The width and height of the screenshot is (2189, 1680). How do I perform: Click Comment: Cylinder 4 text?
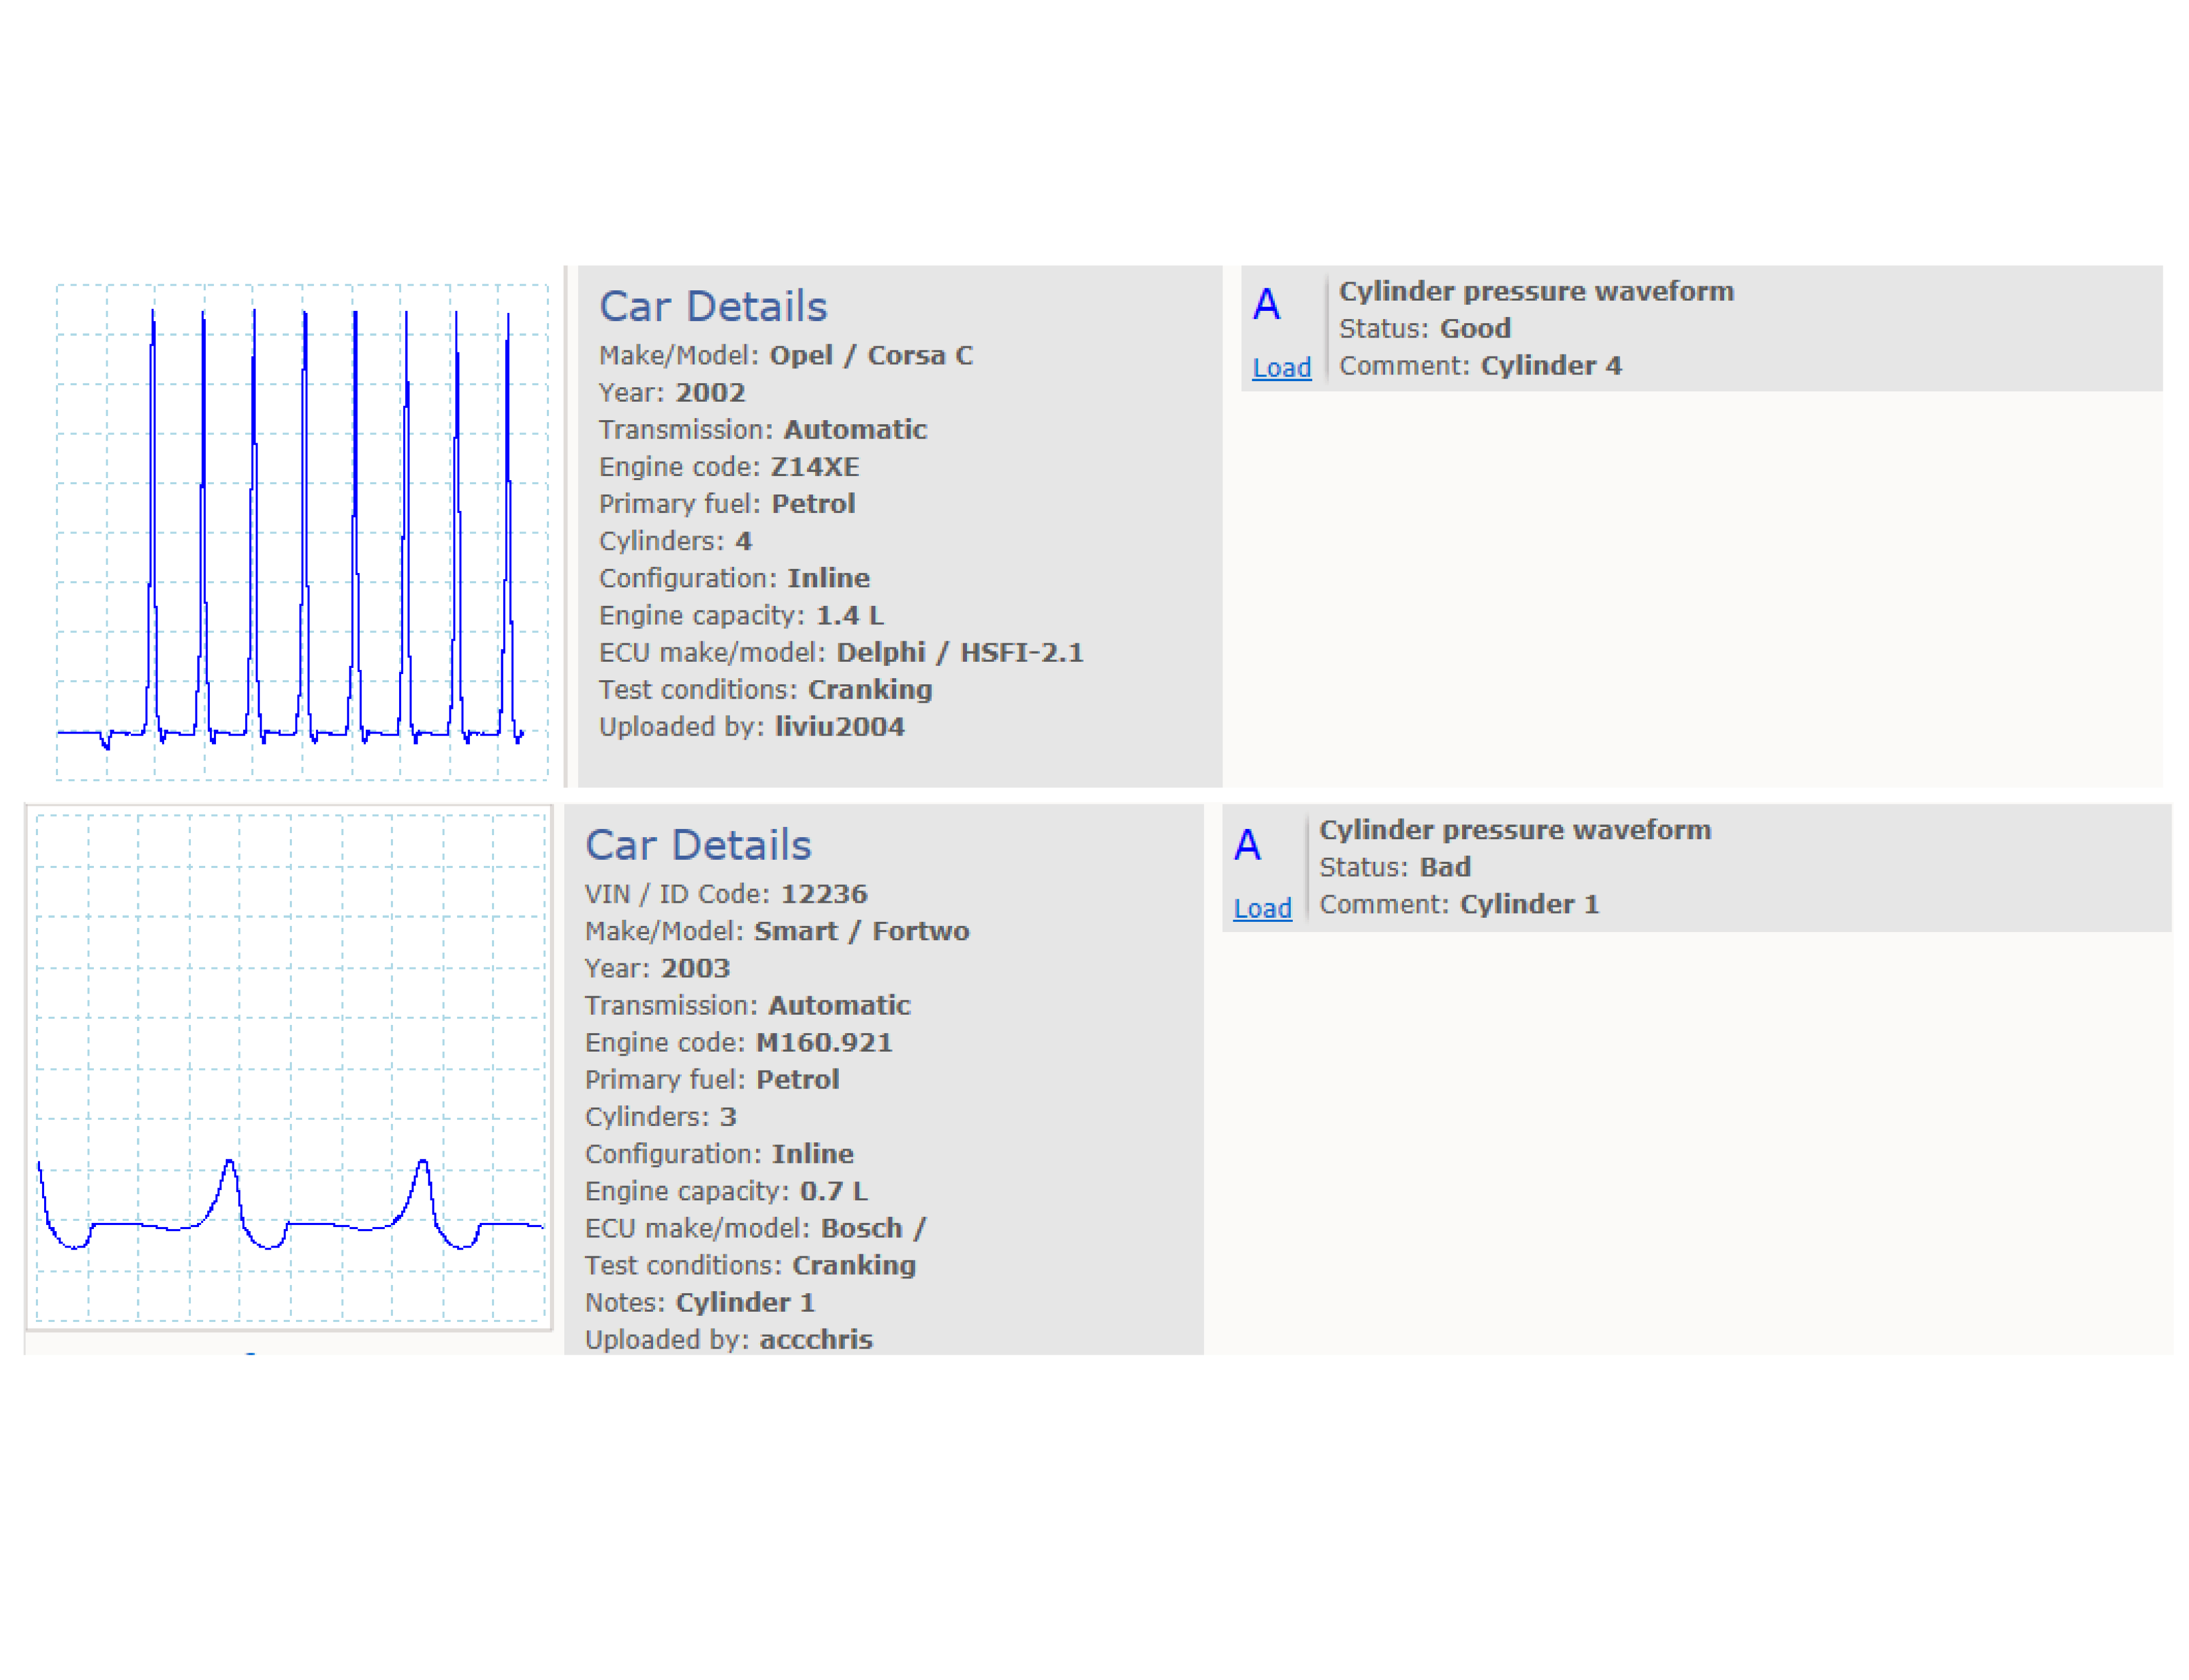pos(1480,366)
